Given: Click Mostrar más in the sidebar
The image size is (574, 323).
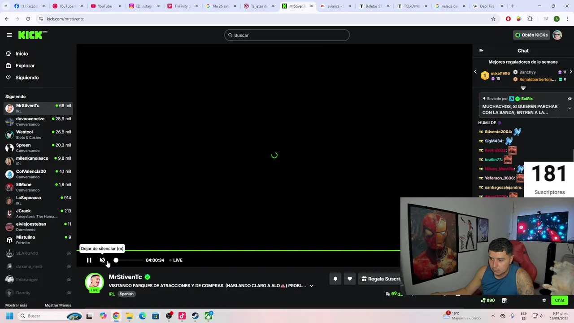Looking at the screenshot, I should click(16, 306).
